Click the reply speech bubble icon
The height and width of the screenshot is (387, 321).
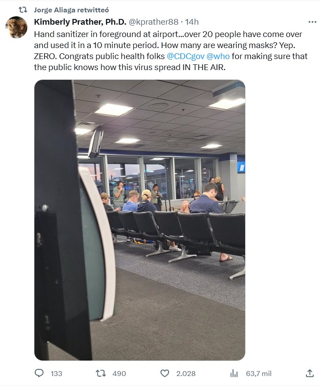point(39,373)
